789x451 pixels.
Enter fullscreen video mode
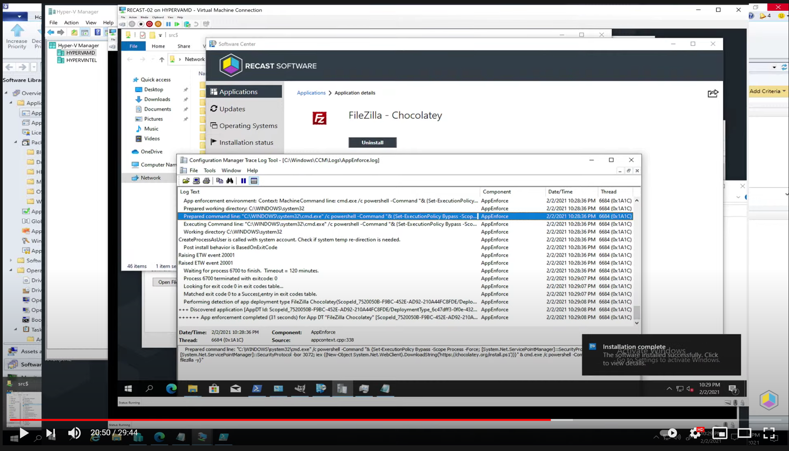[x=769, y=433]
